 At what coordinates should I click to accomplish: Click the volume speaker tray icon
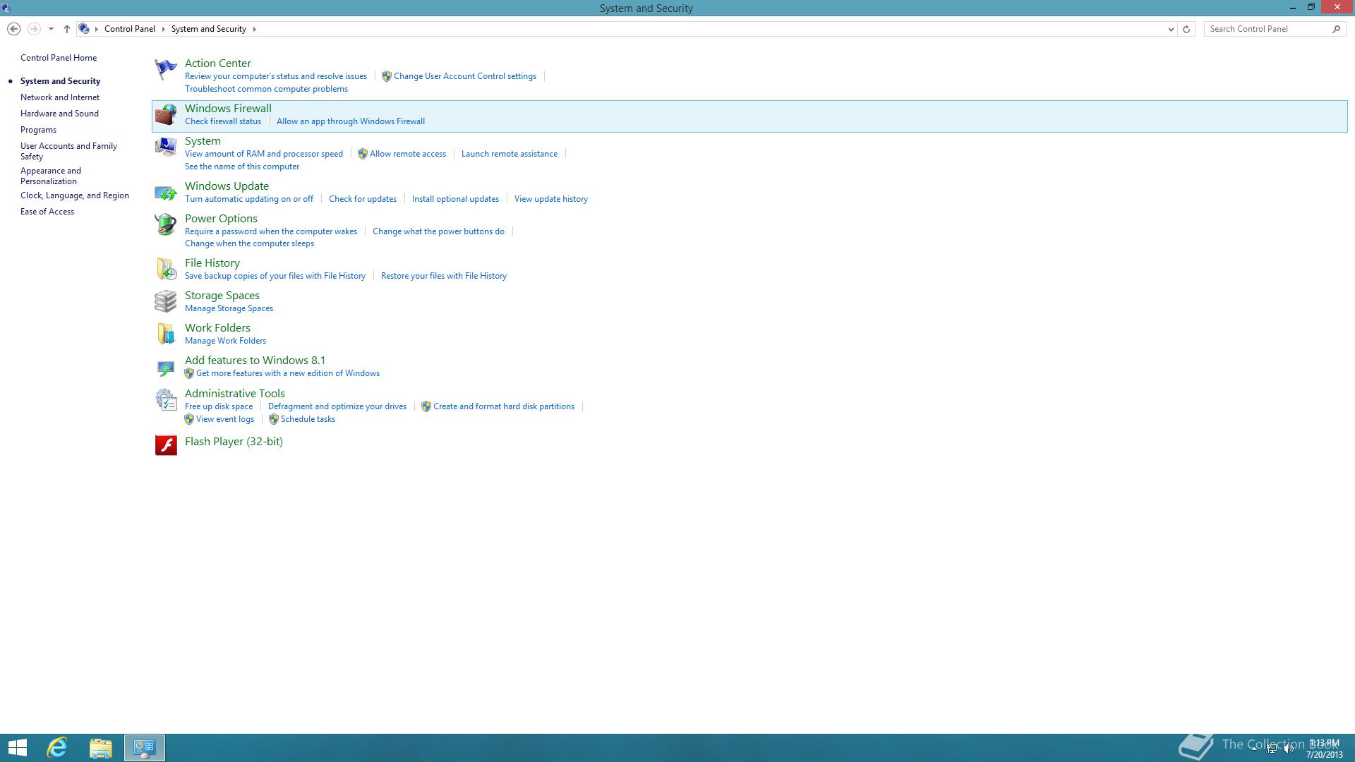(x=1289, y=749)
